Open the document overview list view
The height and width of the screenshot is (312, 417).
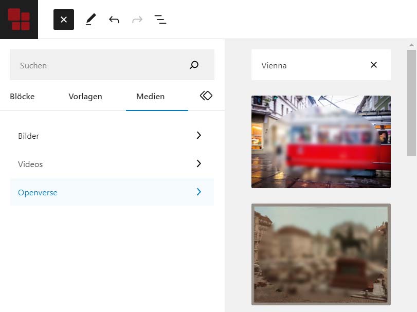[160, 20]
